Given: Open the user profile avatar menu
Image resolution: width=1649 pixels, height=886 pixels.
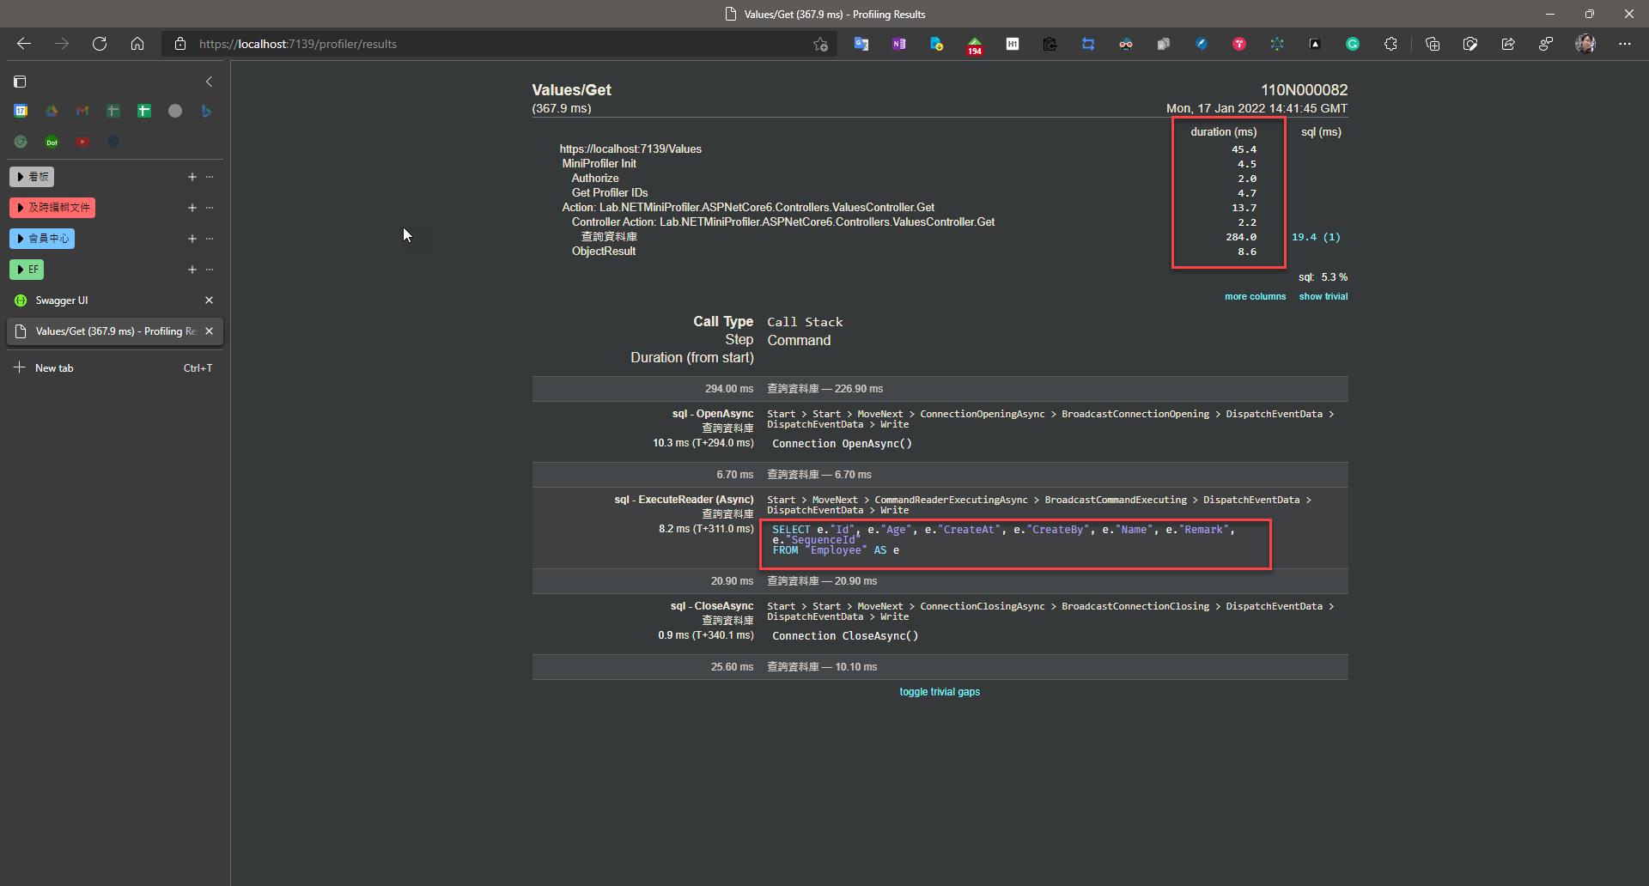Looking at the screenshot, I should pyautogui.click(x=1585, y=44).
